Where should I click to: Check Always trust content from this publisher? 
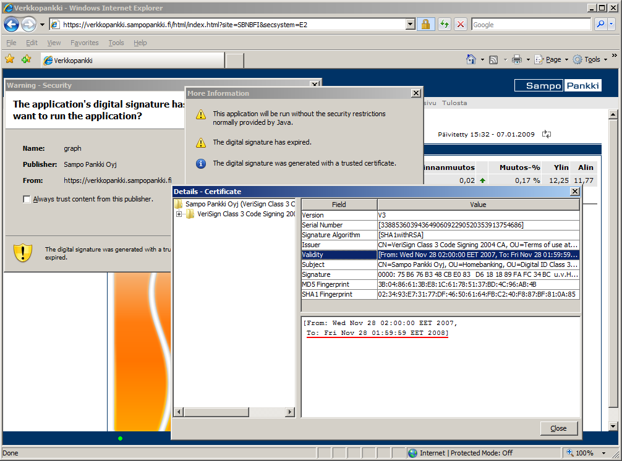[27, 199]
